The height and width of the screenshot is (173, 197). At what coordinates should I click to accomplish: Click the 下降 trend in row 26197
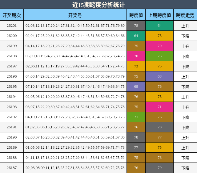pos(185,67)
